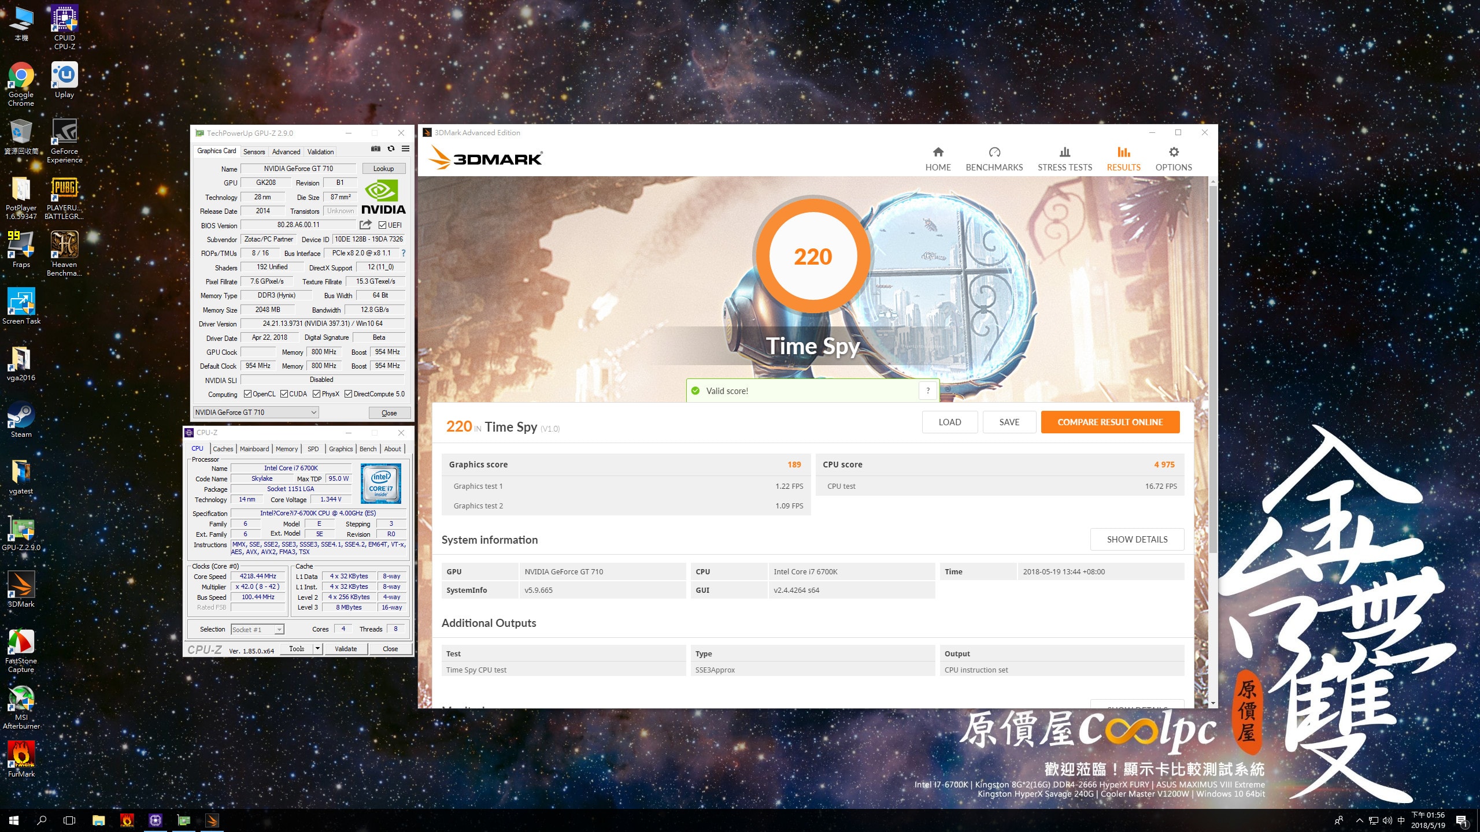Open Windows Start menu
This screenshot has height=832, width=1480.
coord(14,820)
